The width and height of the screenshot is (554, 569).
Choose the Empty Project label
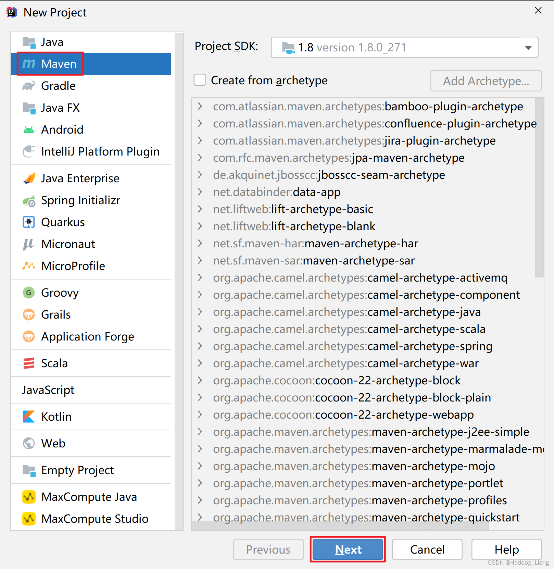[x=77, y=470]
